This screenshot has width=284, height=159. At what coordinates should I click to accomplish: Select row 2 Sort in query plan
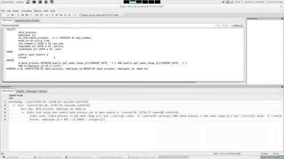tap(145, 105)
